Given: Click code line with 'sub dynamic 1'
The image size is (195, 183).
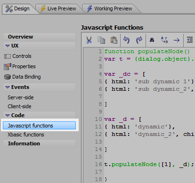Looking at the screenshot, I should pyautogui.click(x=149, y=81).
